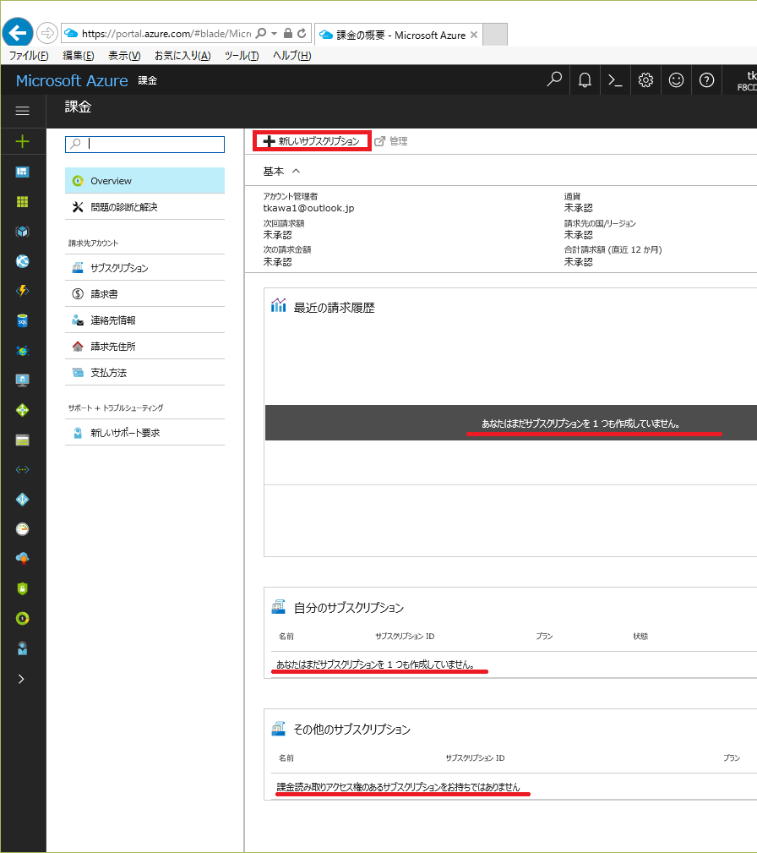Open the Dashboard icon in the sidebar
The width and height of the screenshot is (757, 853).
[22, 172]
